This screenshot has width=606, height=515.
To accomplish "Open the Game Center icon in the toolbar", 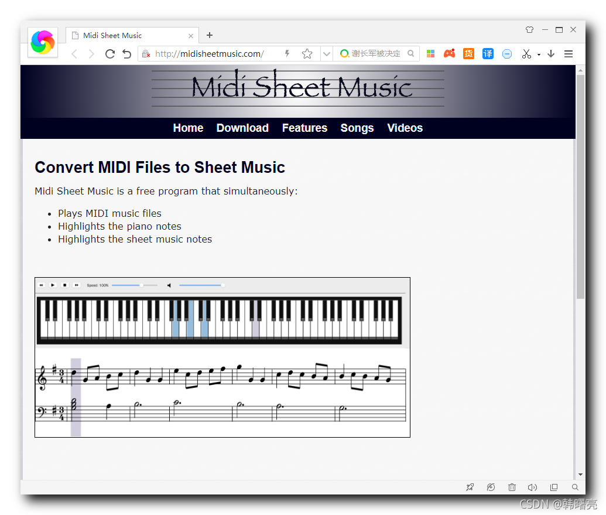I will click(x=449, y=53).
